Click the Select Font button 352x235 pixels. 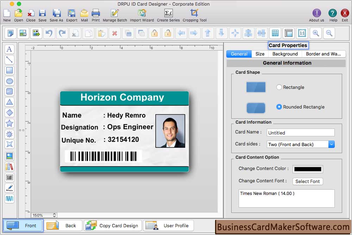pos(308,181)
